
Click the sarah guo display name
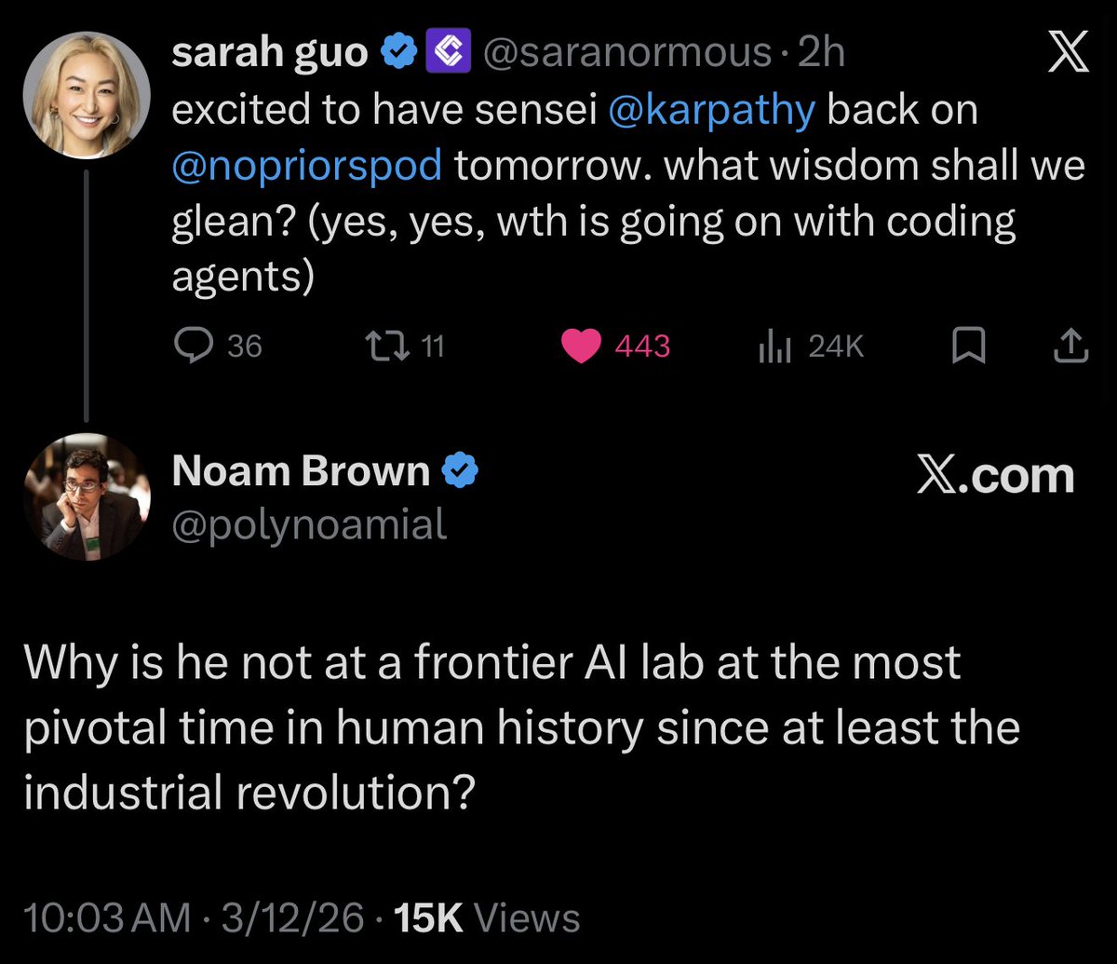coord(270,55)
